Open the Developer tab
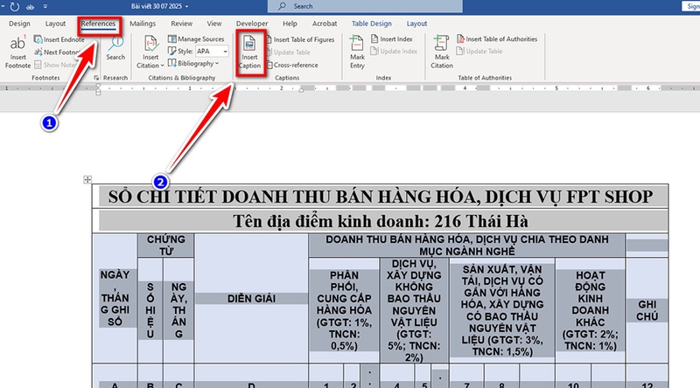 [x=252, y=24]
